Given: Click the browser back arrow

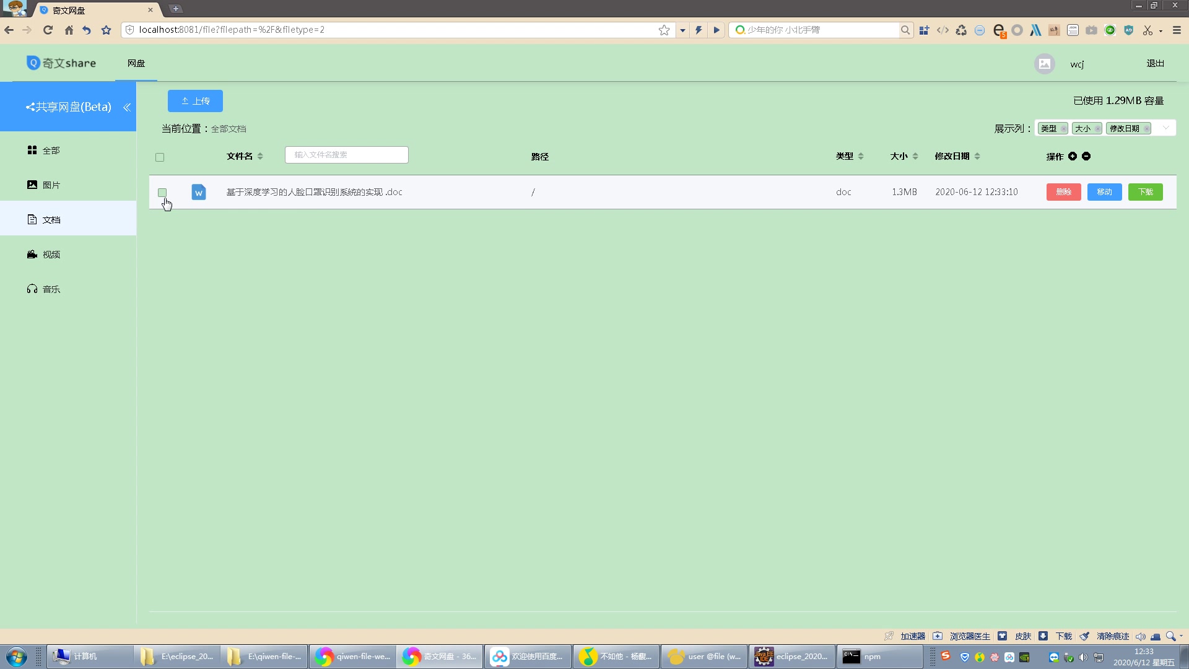Looking at the screenshot, I should point(9,30).
